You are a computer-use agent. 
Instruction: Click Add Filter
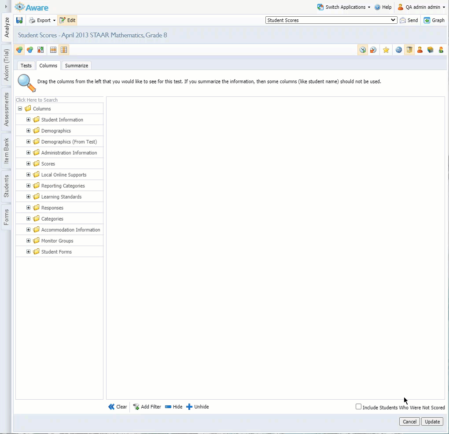[147, 407]
